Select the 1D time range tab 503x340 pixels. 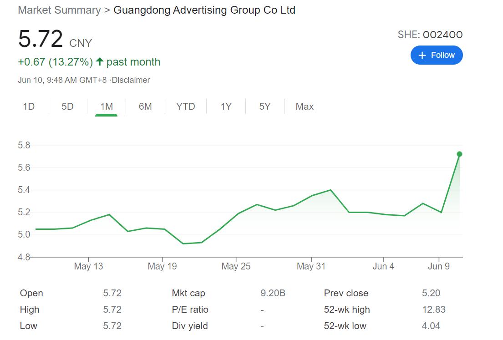pyautogui.click(x=29, y=107)
